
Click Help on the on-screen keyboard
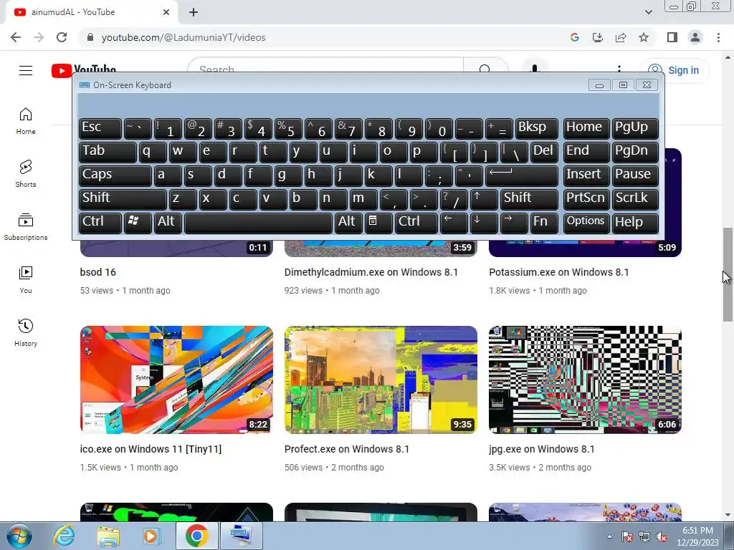tap(635, 222)
